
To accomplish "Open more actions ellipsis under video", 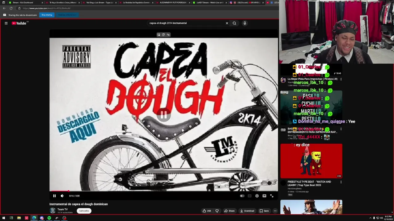I will coord(275,211).
